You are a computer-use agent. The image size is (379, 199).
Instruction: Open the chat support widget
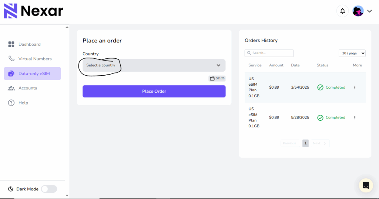coord(366,185)
